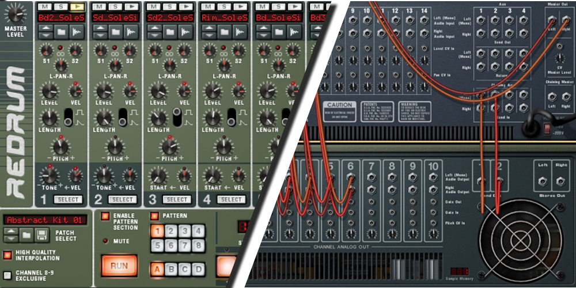Click waveform sample icon on channel 2
Screen dimensions: 576x288
click(131, 32)
